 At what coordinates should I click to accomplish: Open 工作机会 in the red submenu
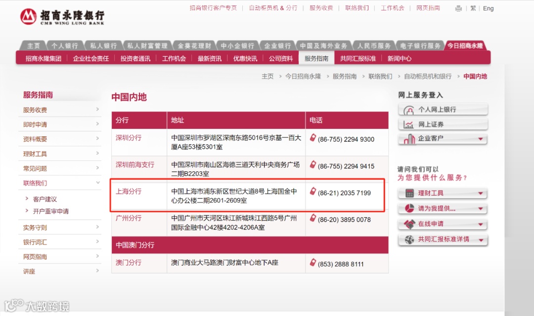pyautogui.click(x=174, y=58)
